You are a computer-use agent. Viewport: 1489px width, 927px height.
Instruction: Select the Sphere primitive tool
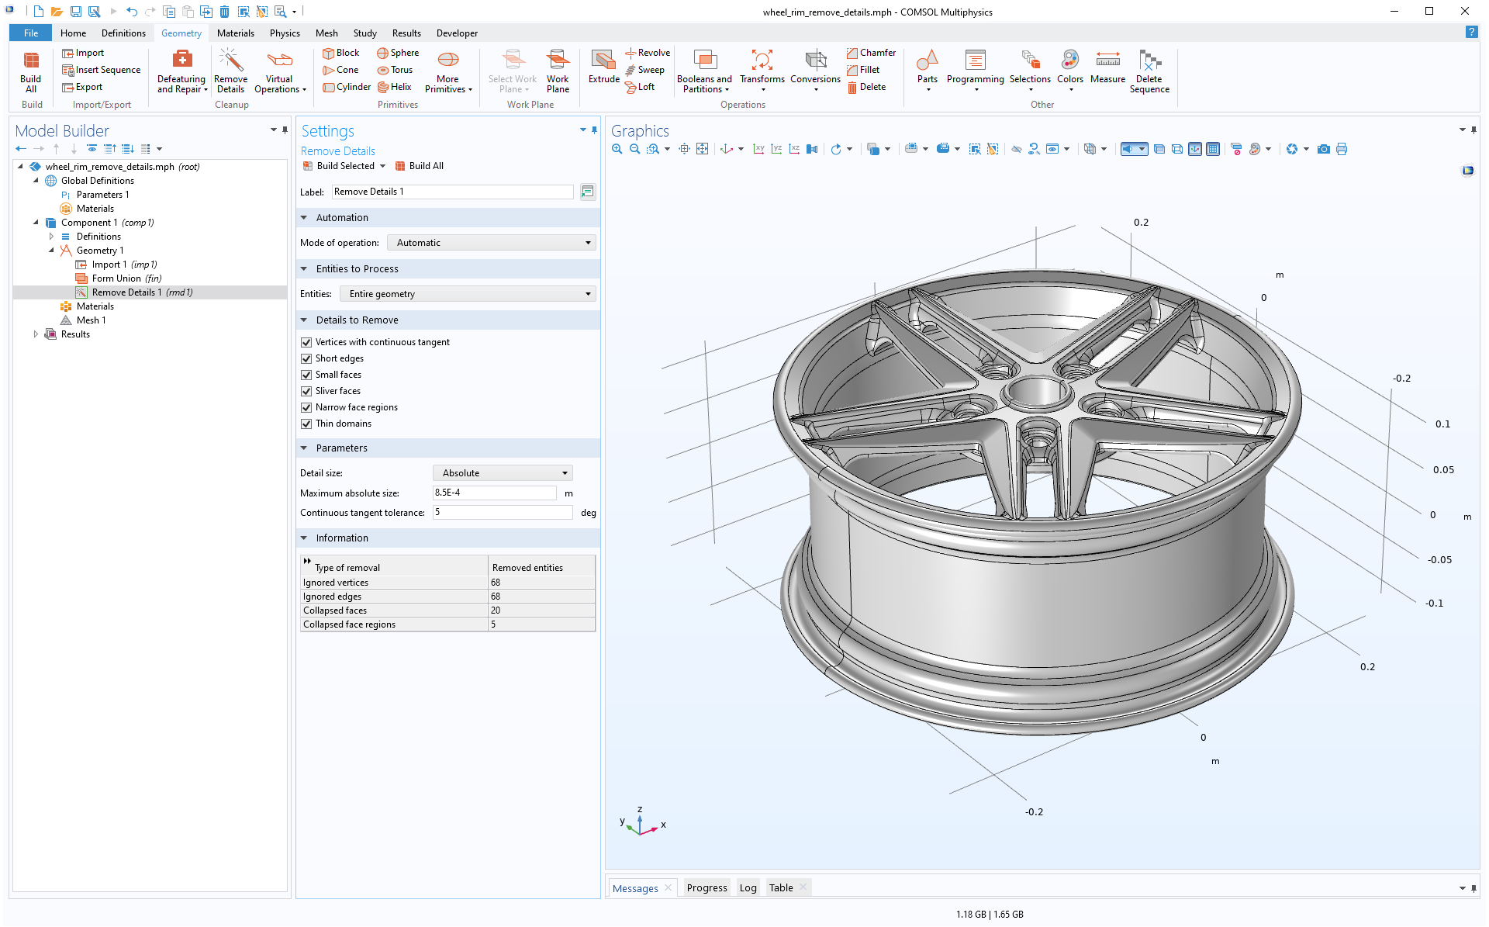397,52
